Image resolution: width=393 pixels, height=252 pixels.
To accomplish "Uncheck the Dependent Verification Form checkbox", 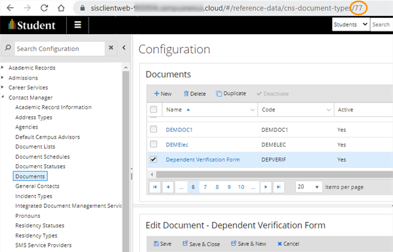I will click(x=154, y=159).
